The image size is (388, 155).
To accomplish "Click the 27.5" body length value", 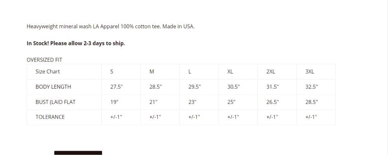I will point(116,86).
